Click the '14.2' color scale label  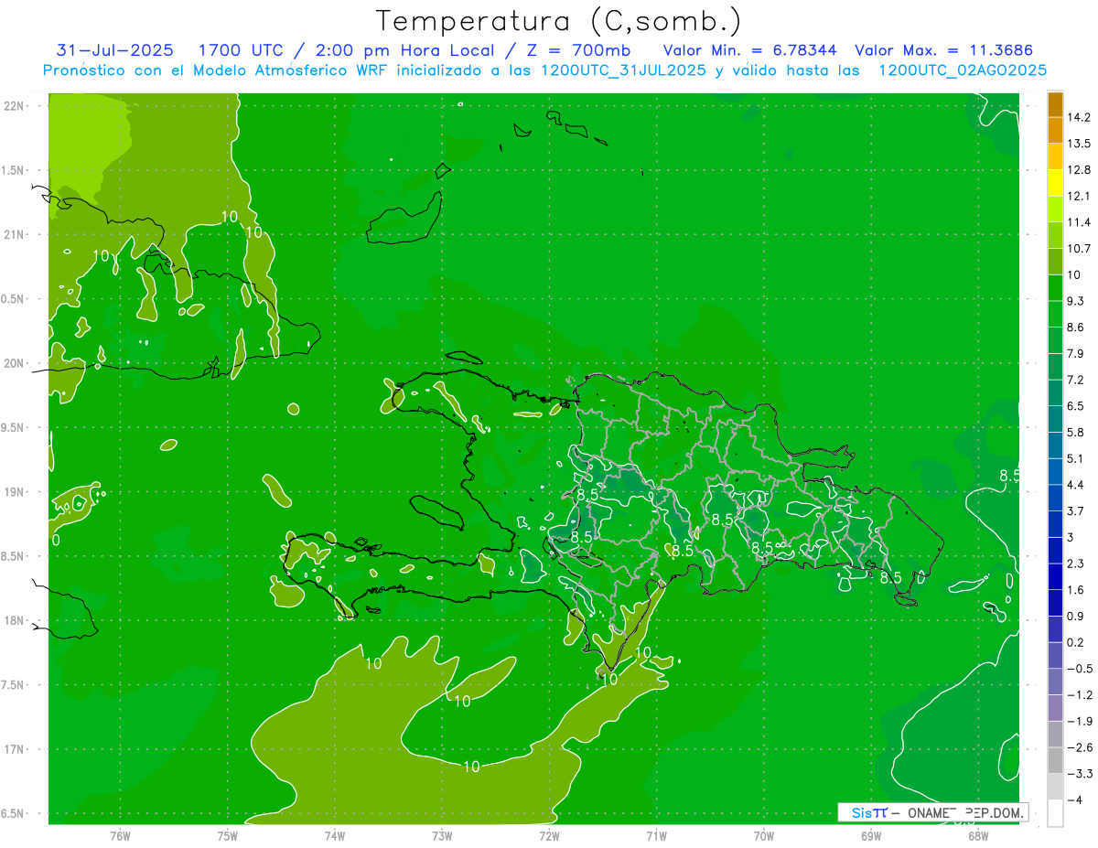pyautogui.click(x=1079, y=117)
